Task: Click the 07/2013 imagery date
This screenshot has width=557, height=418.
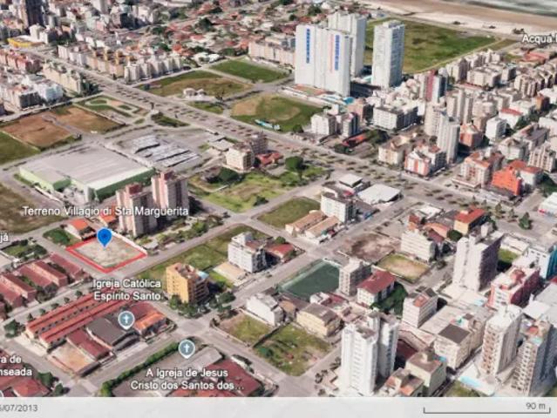Action: coord(17,408)
